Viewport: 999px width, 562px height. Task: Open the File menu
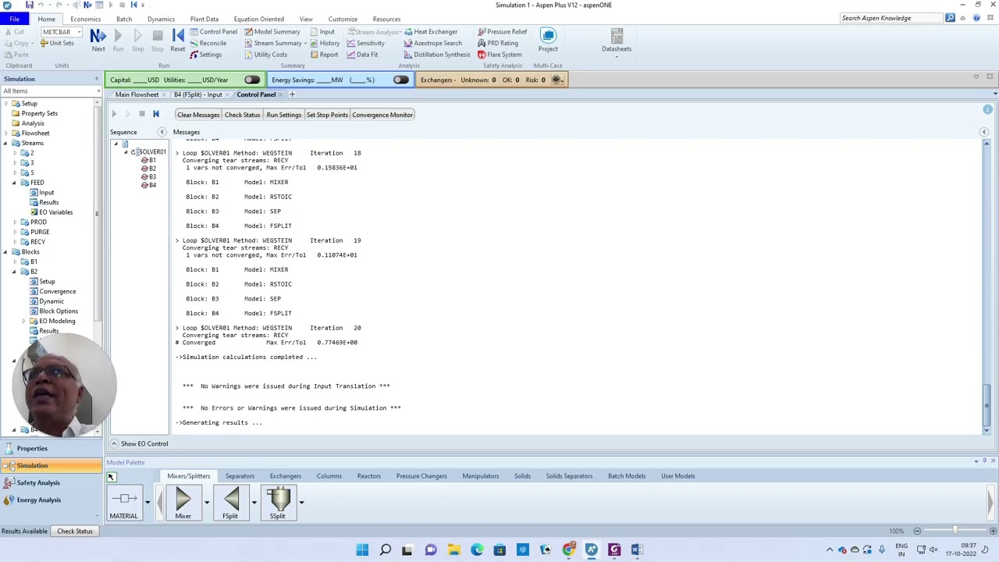14,19
